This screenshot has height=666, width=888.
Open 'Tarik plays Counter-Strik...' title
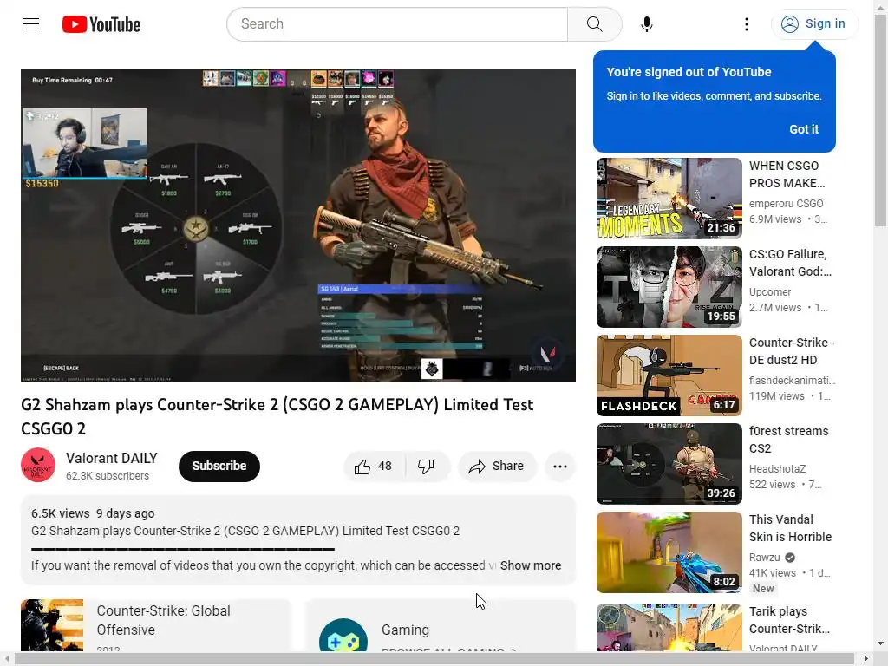click(789, 620)
